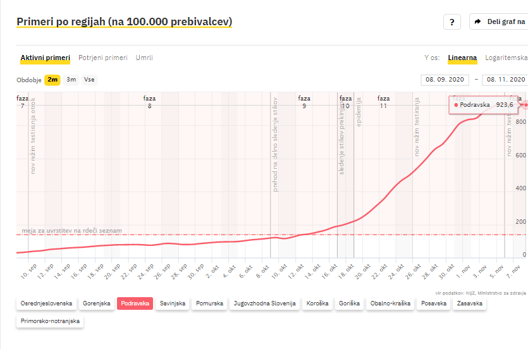Select Linearna Y axis scale

pos(462,58)
